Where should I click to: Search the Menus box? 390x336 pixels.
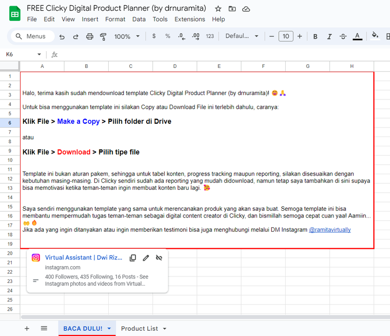(x=33, y=37)
